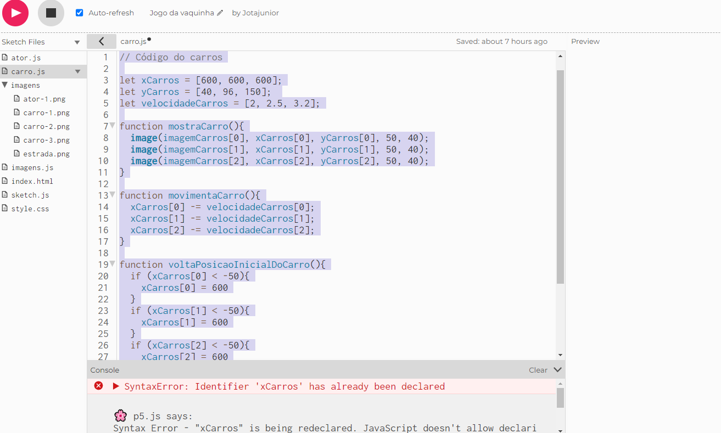Viewport: 721px width, 433px height.
Task: Start the sketch with the Play button
Action: coord(15,13)
